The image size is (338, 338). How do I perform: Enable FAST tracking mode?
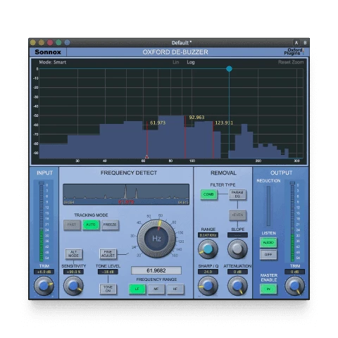72,225
